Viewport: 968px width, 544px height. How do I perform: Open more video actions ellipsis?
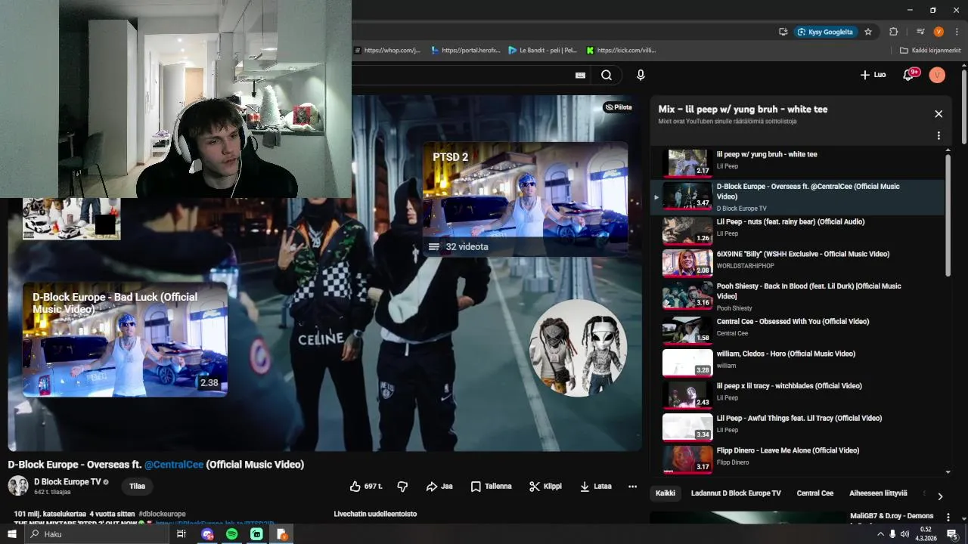632,487
